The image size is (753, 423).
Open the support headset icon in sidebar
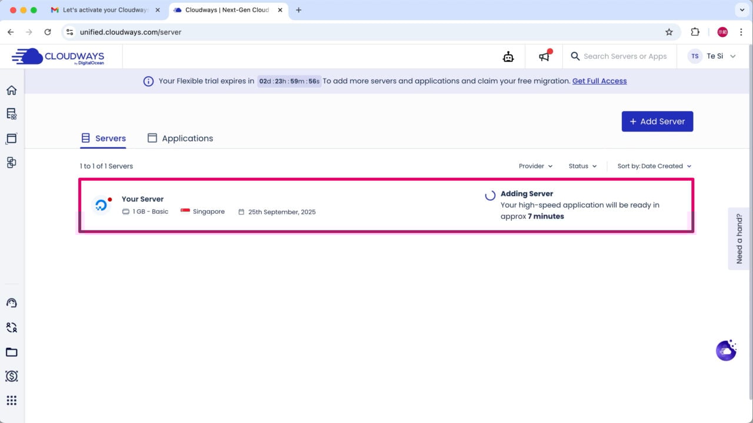pos(11,303)
